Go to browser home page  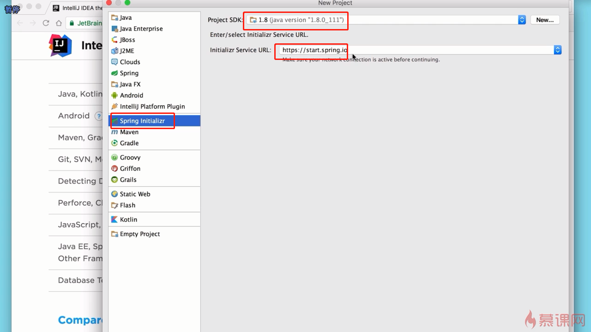(x=59, y=23)
